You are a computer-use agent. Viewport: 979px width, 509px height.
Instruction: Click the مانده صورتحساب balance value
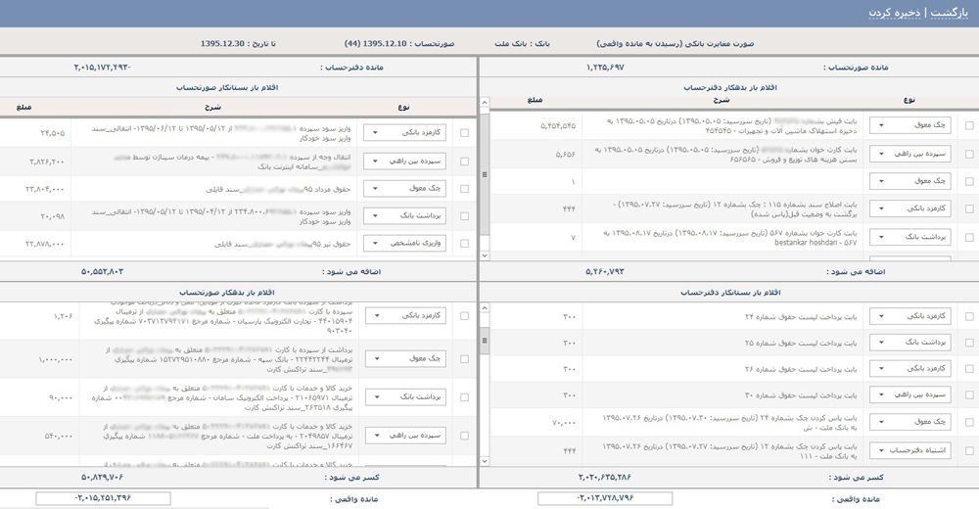point(605,68)
